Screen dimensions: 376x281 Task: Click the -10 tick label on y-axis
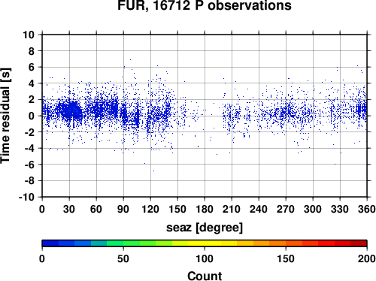[26, 197]
